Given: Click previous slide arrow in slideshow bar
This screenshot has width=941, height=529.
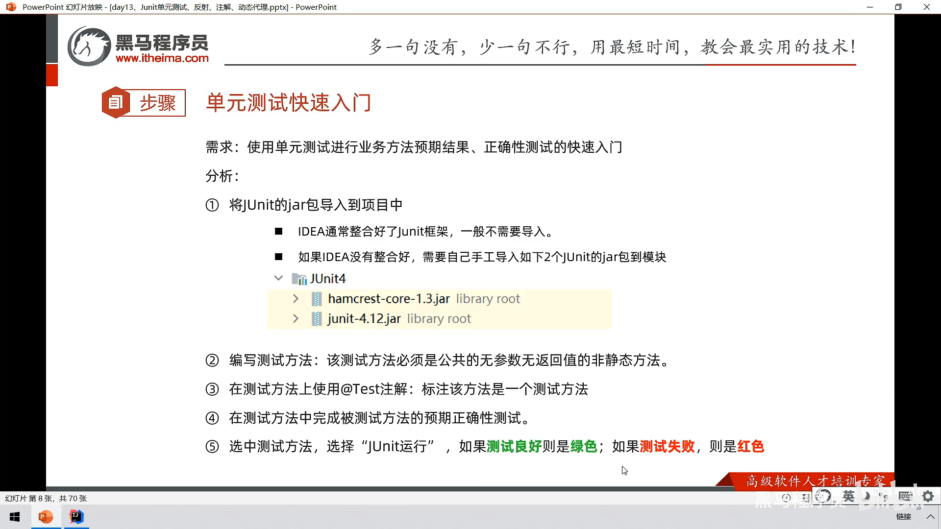Looking at the screenshot, I should pyautogui.click(x=786, y=498).
